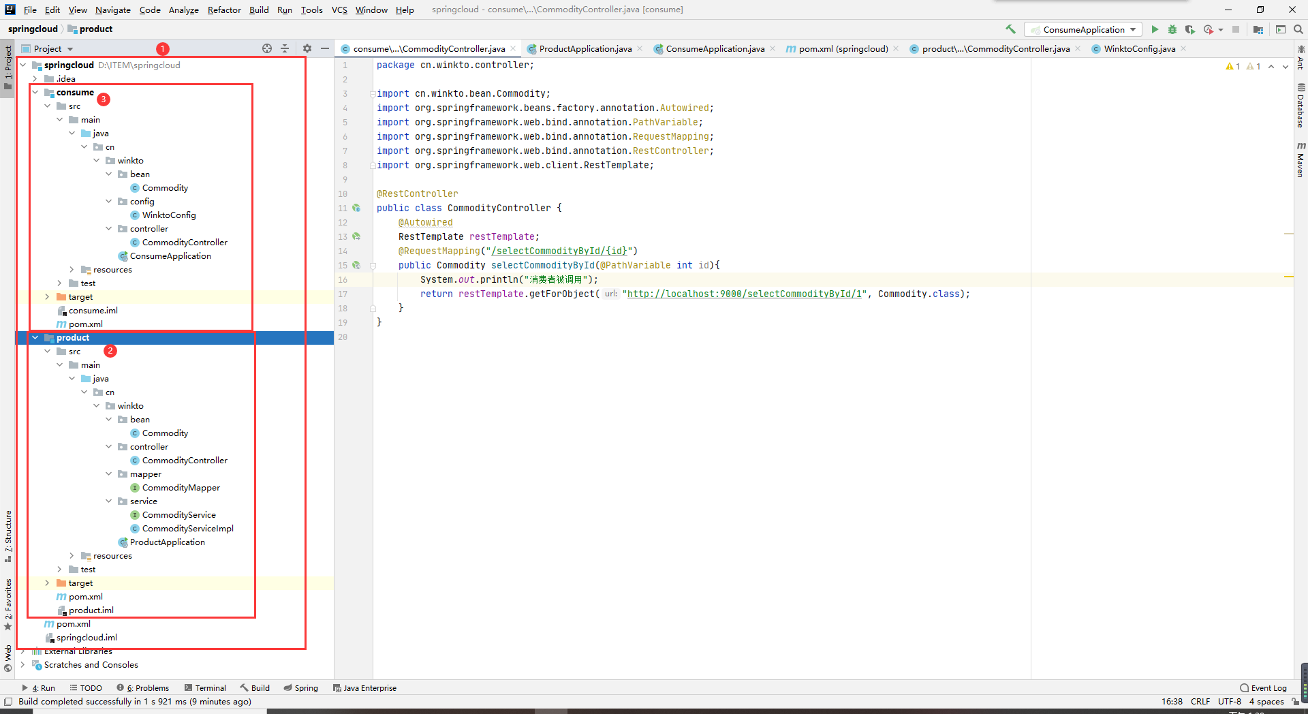Screen dimensions: 1308x714
Task: Fold method at line 15
Action: pos(373,266)
